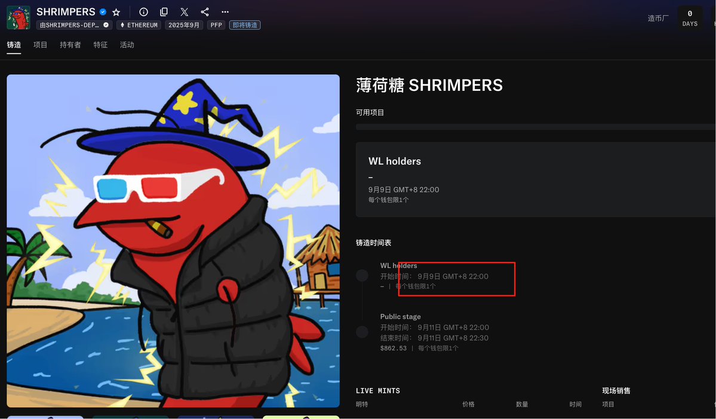Click the 可用项目 progress bar

(x=536, y=127)
